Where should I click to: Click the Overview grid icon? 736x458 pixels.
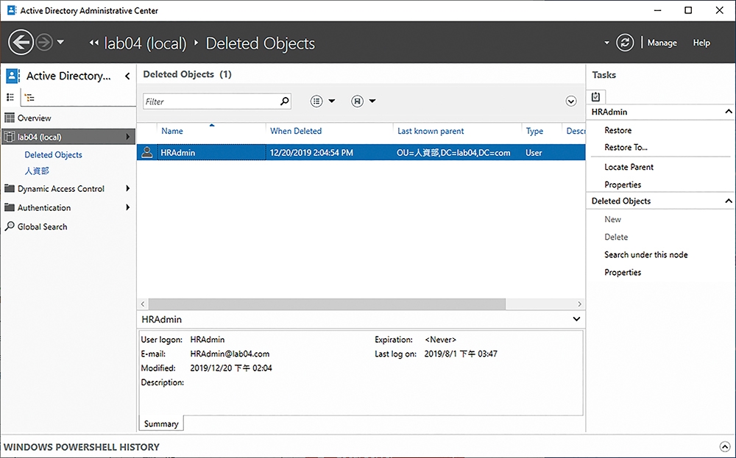(x=10, y=118)
